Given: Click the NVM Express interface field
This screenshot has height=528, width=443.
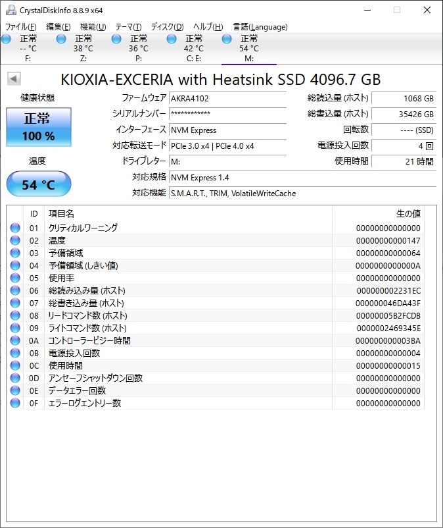Looking at the screenshot, I should coord(227,130).
